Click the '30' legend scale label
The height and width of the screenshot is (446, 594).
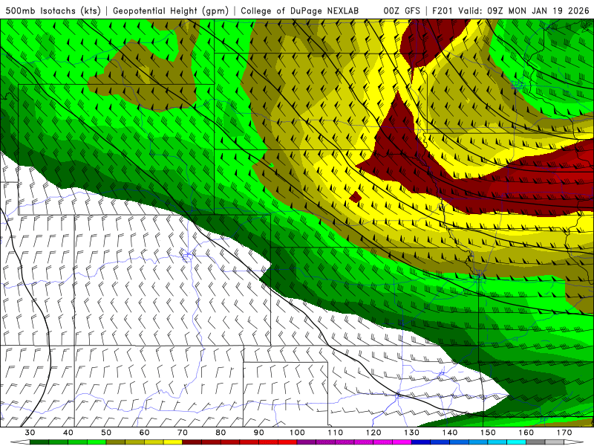click(30, 433)
